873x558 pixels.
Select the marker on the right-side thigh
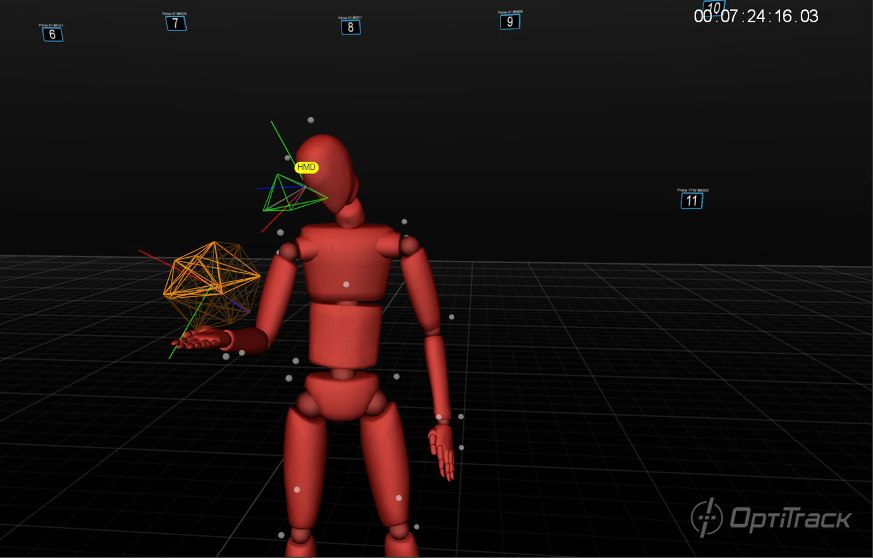point(399,498)
